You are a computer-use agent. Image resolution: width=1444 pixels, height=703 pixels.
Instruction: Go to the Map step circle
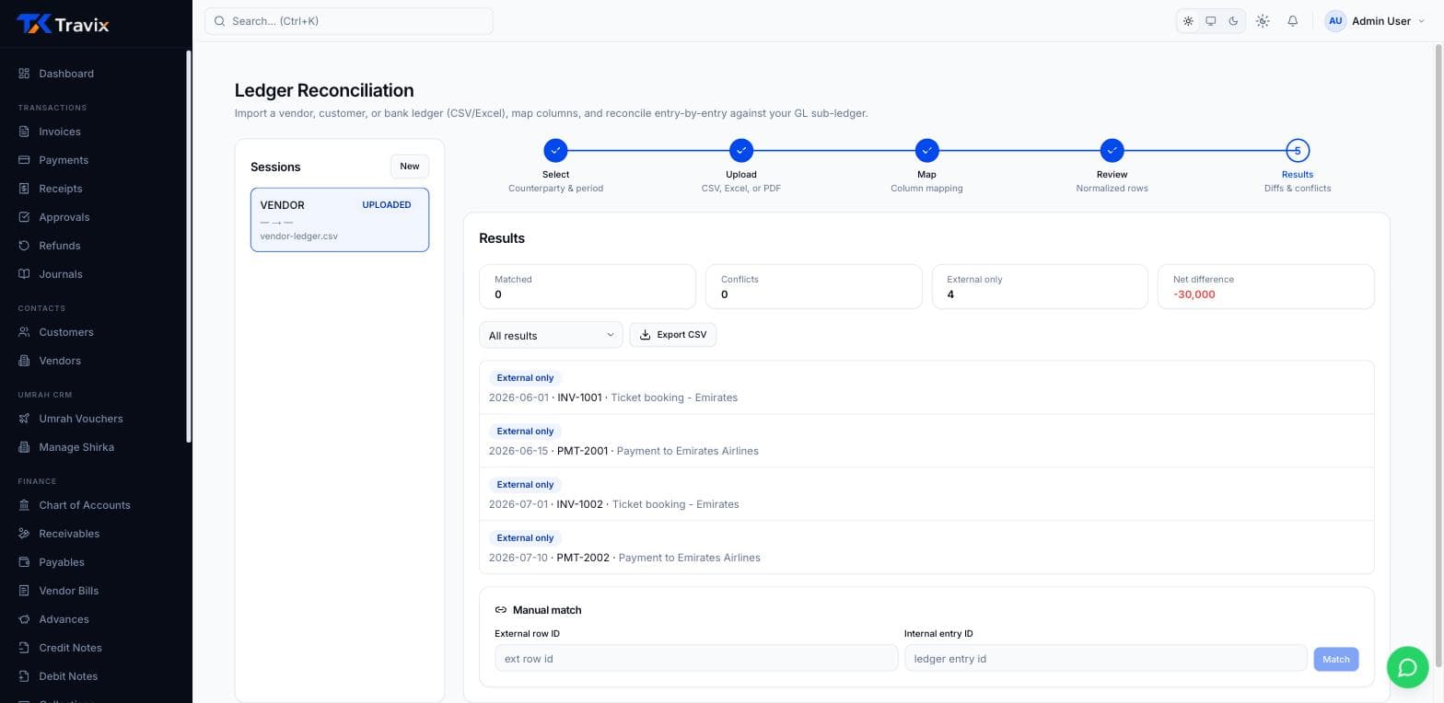[926, 150]
